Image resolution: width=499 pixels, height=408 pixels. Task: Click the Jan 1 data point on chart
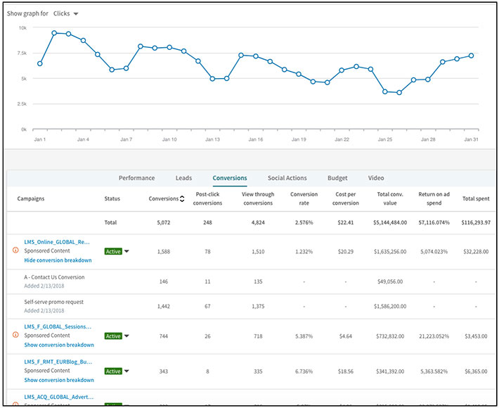40,63
